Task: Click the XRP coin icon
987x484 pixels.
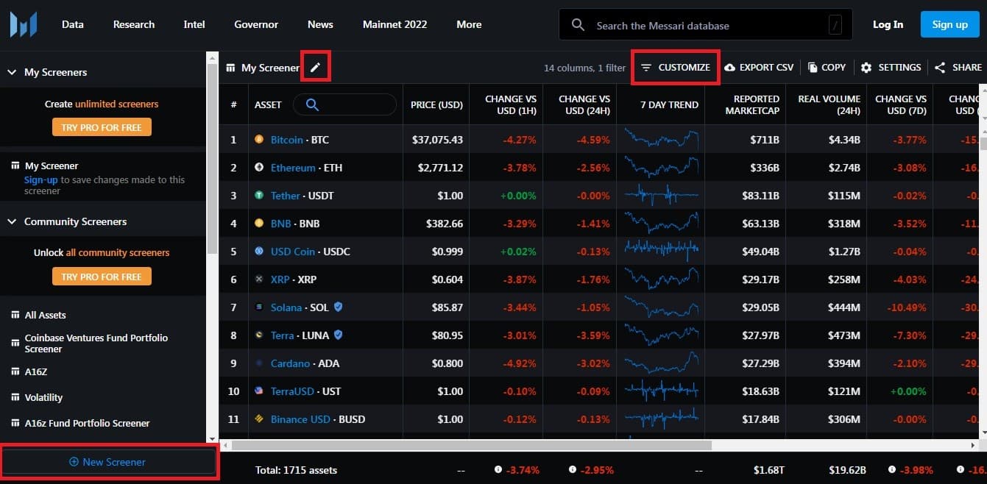Action: [259, 279]
